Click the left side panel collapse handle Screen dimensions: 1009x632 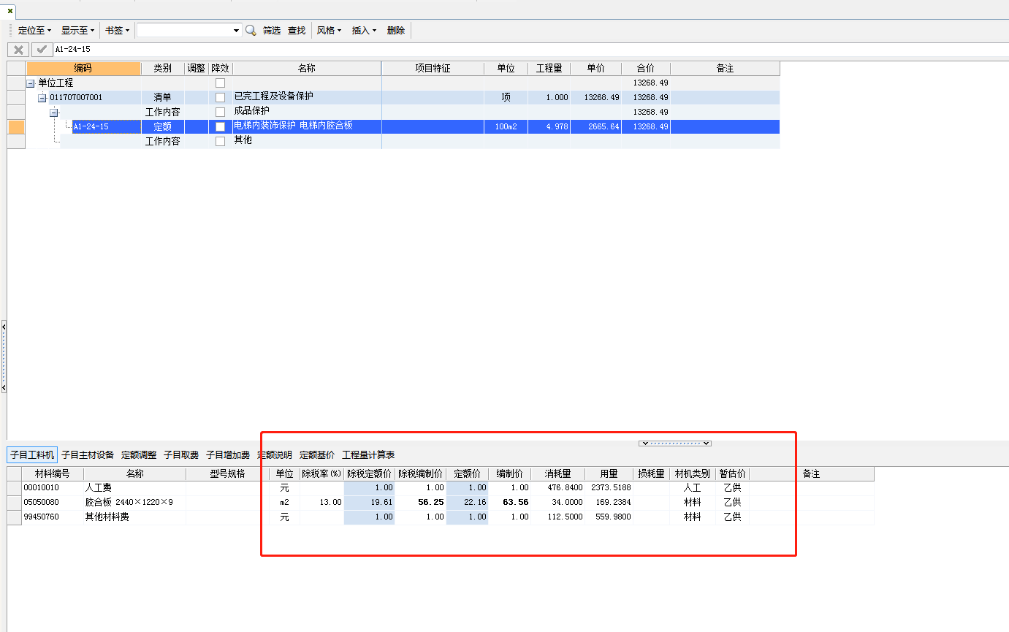4,357
